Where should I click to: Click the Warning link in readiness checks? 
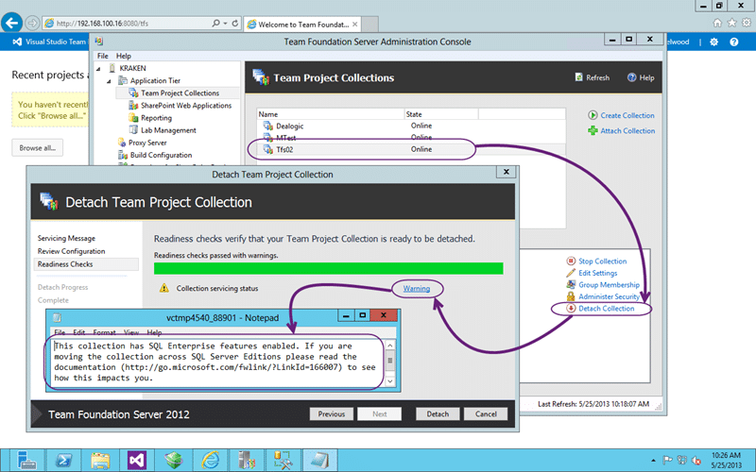point(417,289)
